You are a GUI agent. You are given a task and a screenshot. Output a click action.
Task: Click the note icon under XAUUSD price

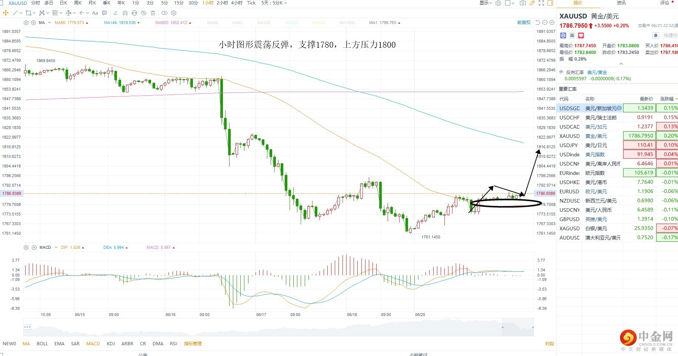click(572, 35)
